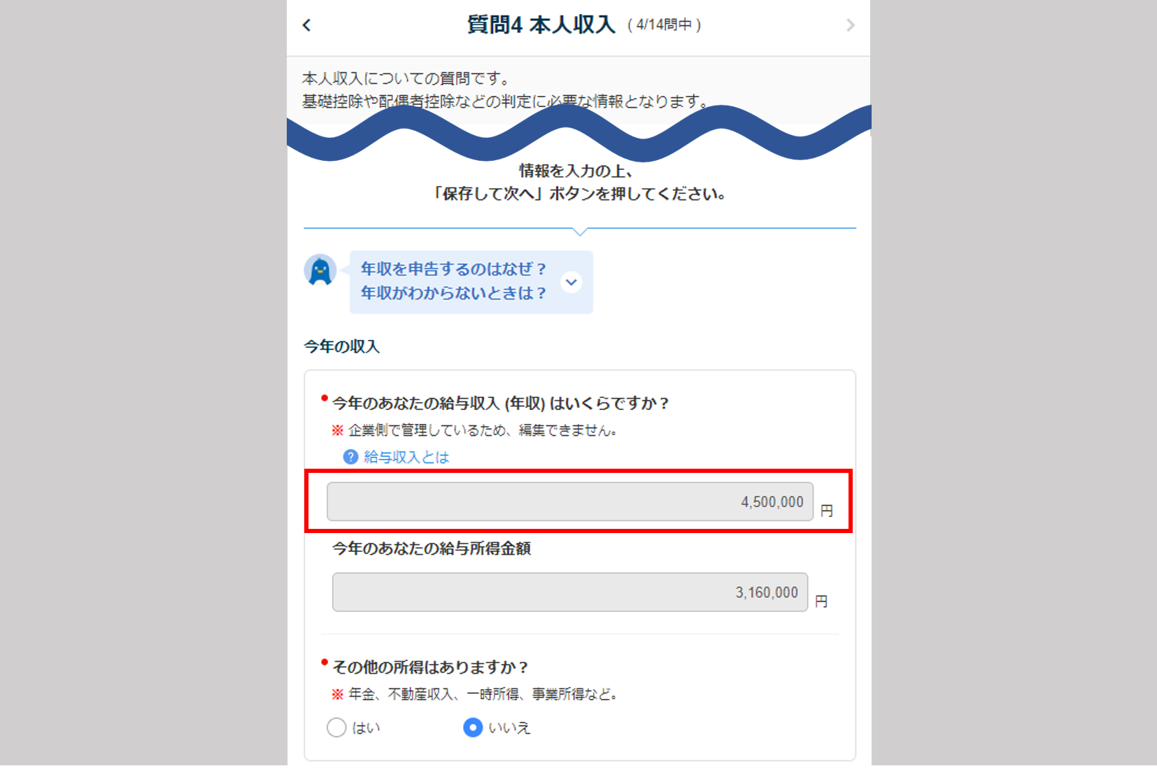
Task: Click the blue question mark icon beside 給与収入とは
Action: point(350,457)
